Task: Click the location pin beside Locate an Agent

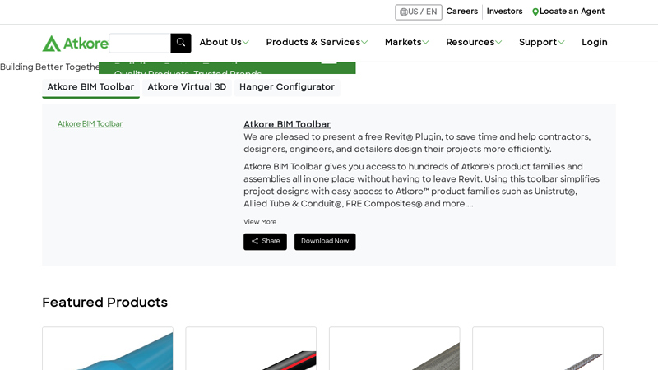Action: tap(535, 12)
